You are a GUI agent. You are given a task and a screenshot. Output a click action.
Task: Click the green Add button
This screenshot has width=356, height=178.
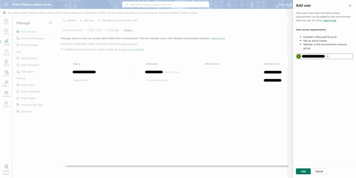(303, 171)
